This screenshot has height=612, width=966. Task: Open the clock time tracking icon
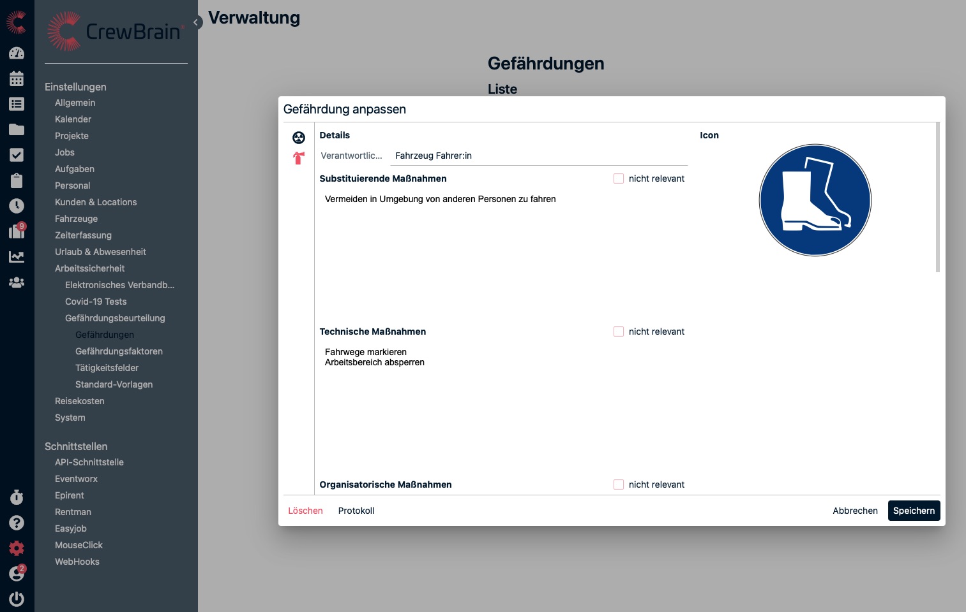tap(17, 206)
